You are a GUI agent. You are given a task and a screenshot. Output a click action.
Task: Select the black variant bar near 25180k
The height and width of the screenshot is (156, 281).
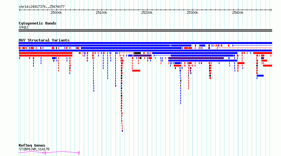pos(137,53)
